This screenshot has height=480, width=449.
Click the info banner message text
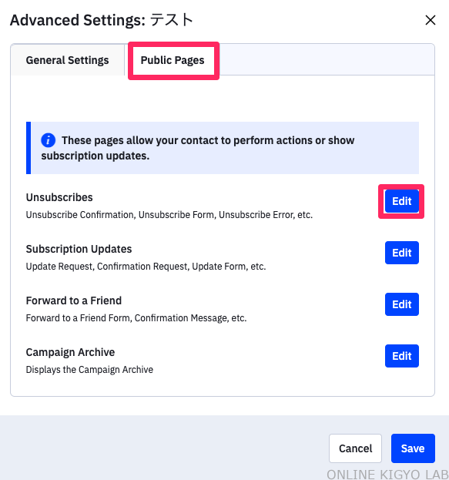(x=198, y=148)
